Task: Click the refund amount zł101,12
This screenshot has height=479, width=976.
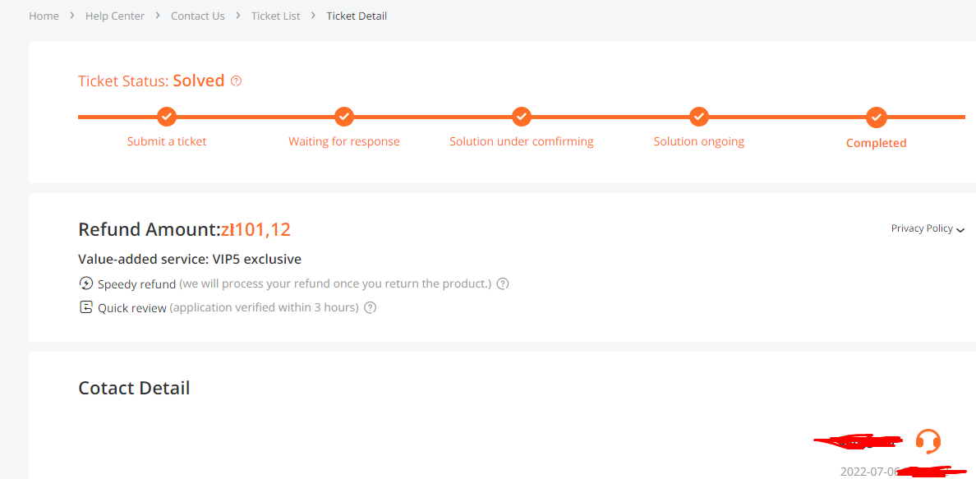Action: pyautogui.click(x=256, y=230)
